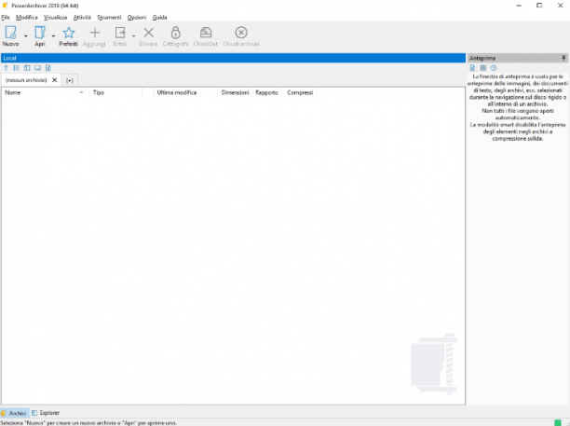
Task: Expand the Apri dropdown arrow
Action: pos(53,36)
